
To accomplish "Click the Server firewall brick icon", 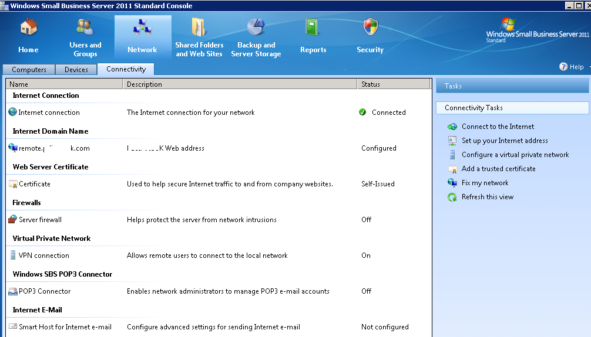I will (13, 219).
